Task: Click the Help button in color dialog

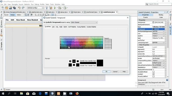Action: click(x=124, y=71)
